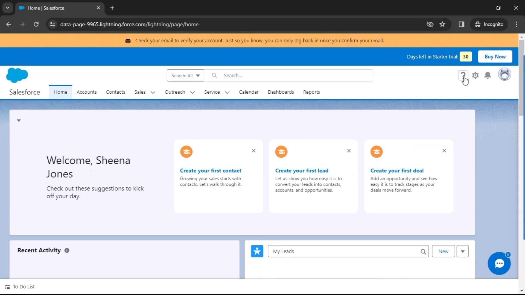Open the Create your first lead link
The height and width of the screenshot is (295, 525).
[x=302, y=170]
